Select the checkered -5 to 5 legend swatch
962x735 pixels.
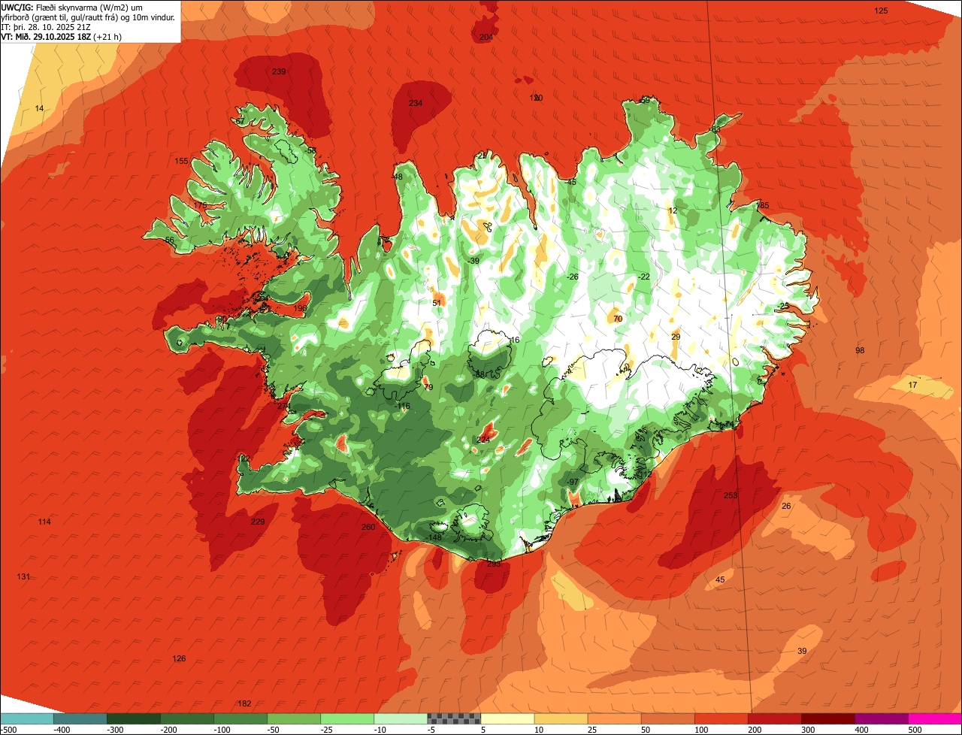click(x=454, y=718)
